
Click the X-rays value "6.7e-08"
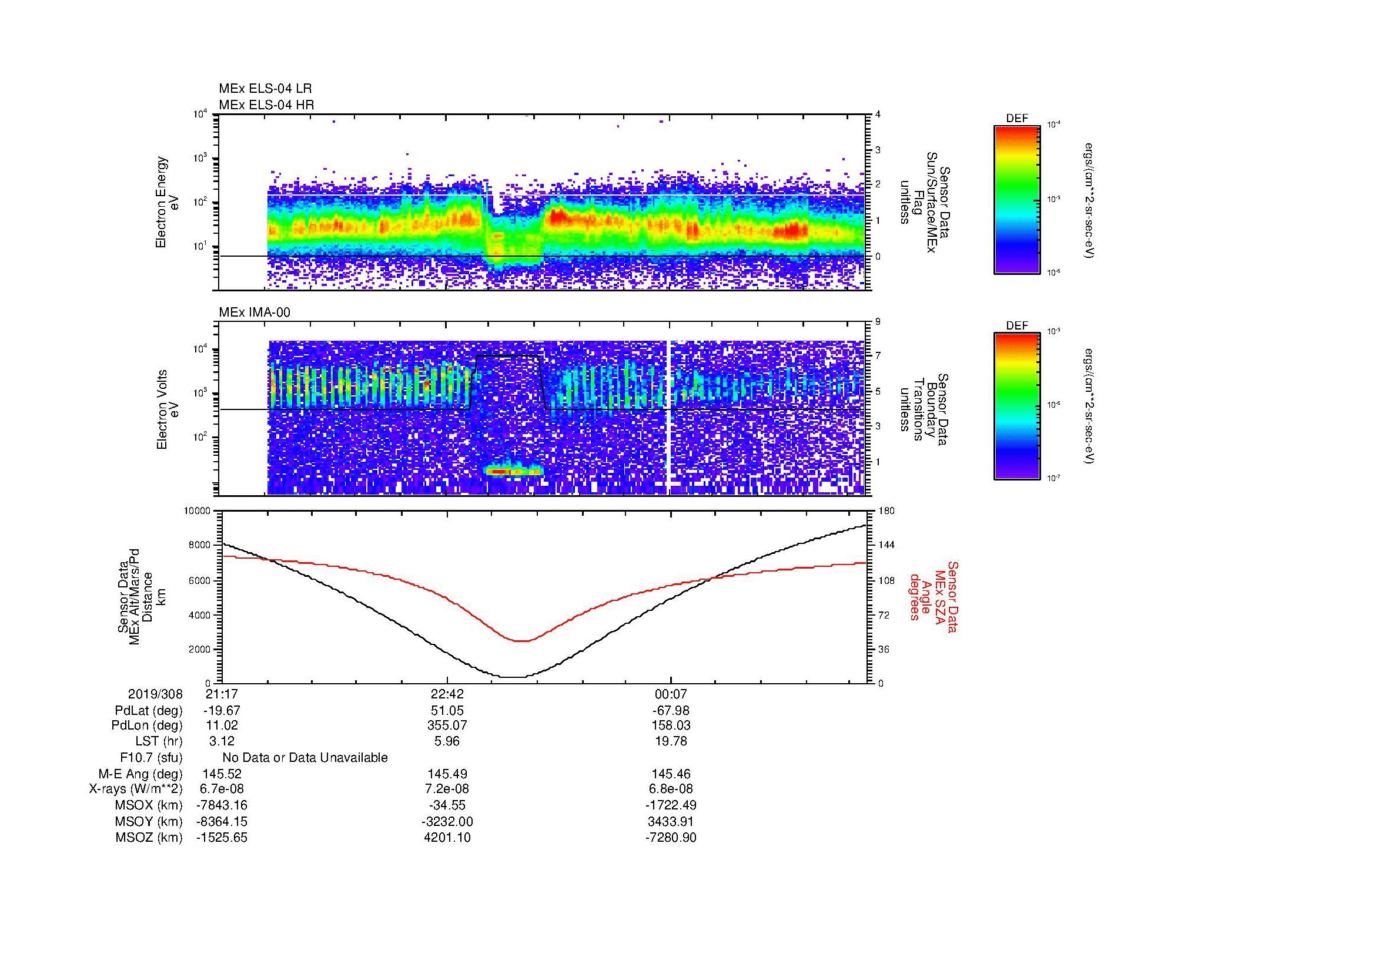pos(222,789)
